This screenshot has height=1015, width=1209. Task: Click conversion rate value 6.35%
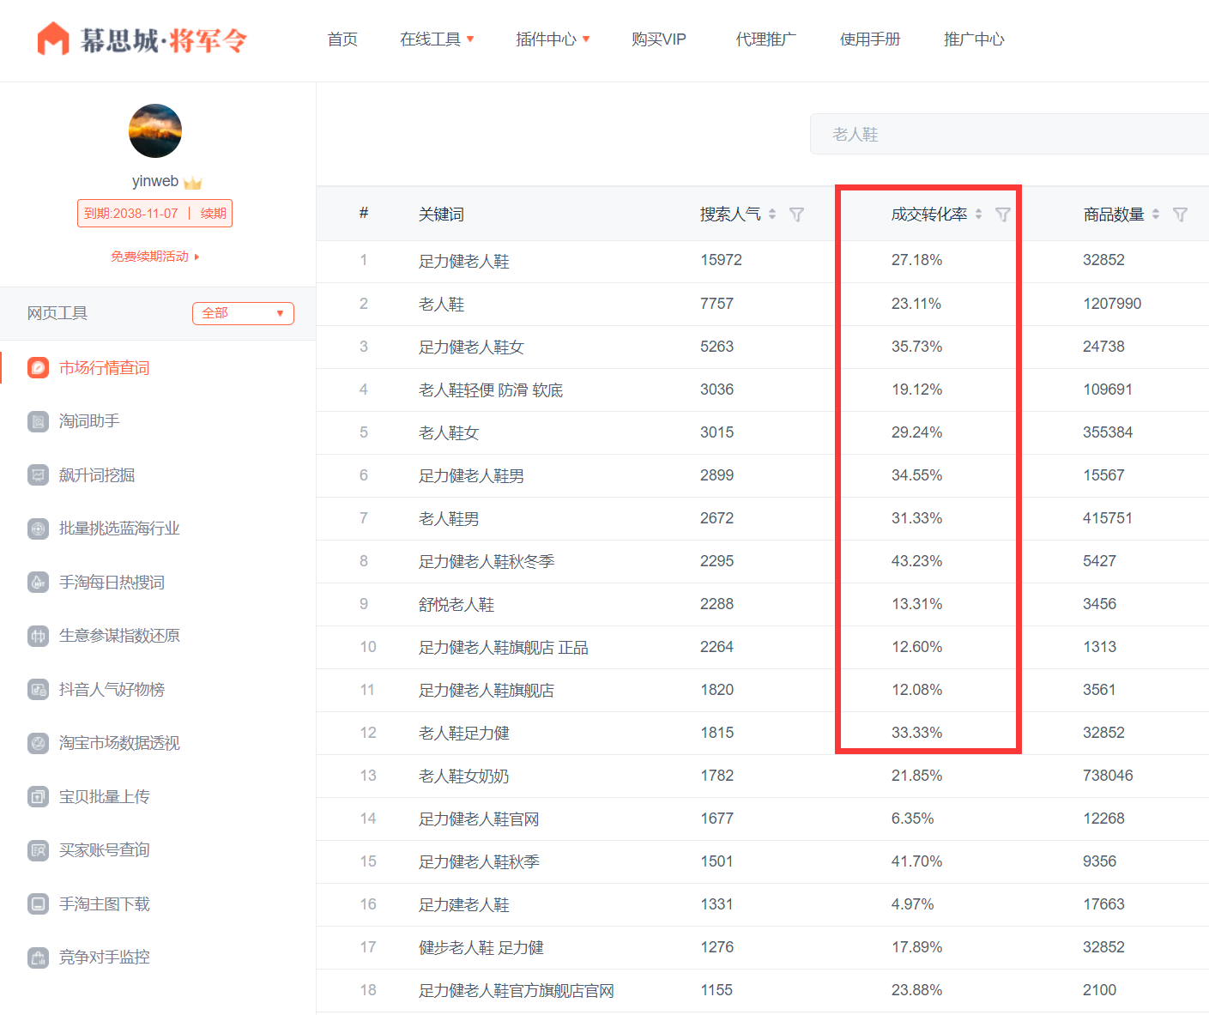[912, 819]
